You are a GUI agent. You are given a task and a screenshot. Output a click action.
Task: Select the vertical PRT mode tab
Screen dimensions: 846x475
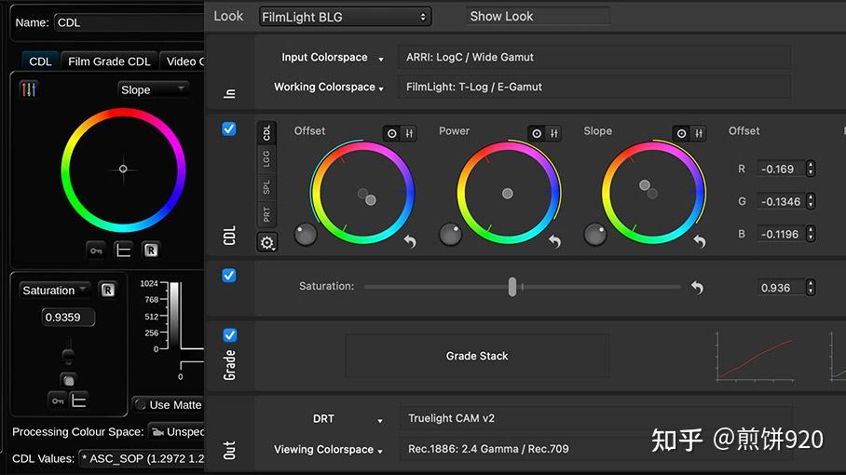(x=266, y=214)
